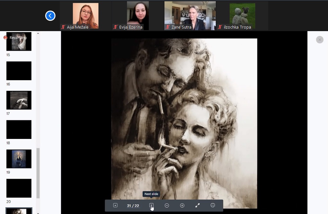Click ilzochka Tropa's muted microphone icon
This screenshot has width=328, height=214.
[220, 27]
